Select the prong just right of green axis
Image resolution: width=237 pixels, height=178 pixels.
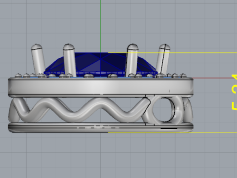[132, 60]
